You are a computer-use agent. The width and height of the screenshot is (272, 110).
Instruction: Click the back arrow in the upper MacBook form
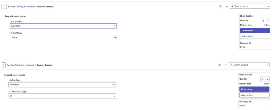click(4, 7)
